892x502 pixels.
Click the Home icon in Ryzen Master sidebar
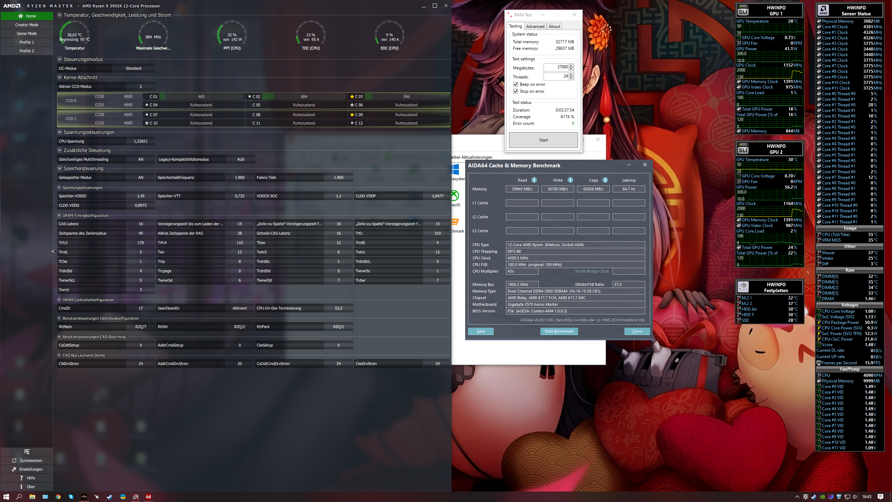[21, 16]
